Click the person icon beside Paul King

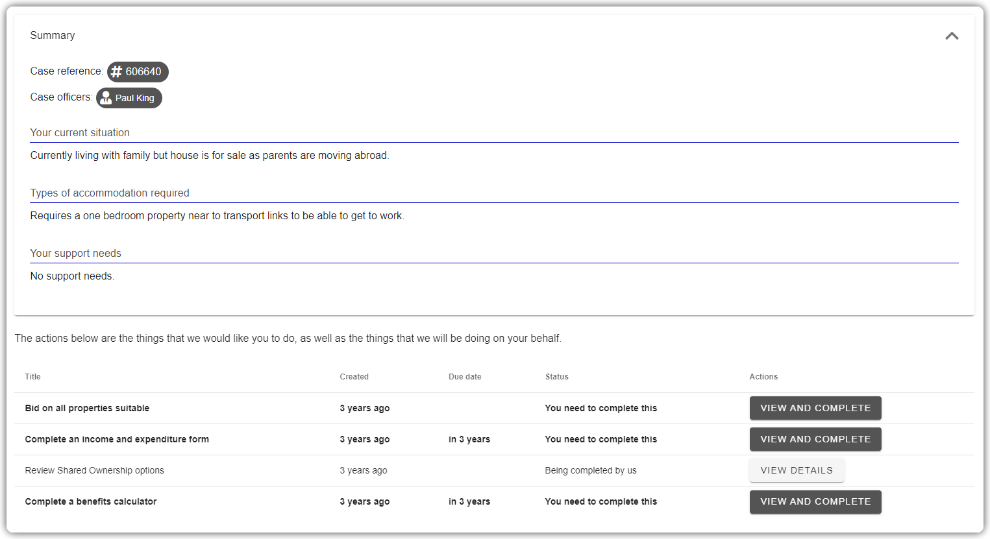pos(105,98)
